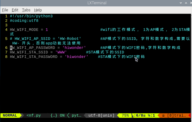The width and height of the screenshot is (192, 122).
Task: Click the 75% file position indicator
Action: click(x=125, y=115)
